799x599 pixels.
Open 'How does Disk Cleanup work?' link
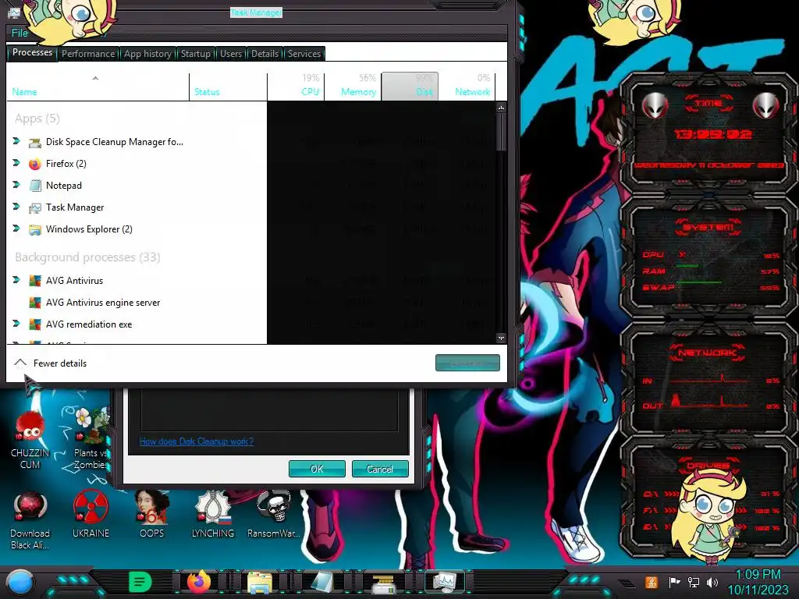tap(196, 441)
